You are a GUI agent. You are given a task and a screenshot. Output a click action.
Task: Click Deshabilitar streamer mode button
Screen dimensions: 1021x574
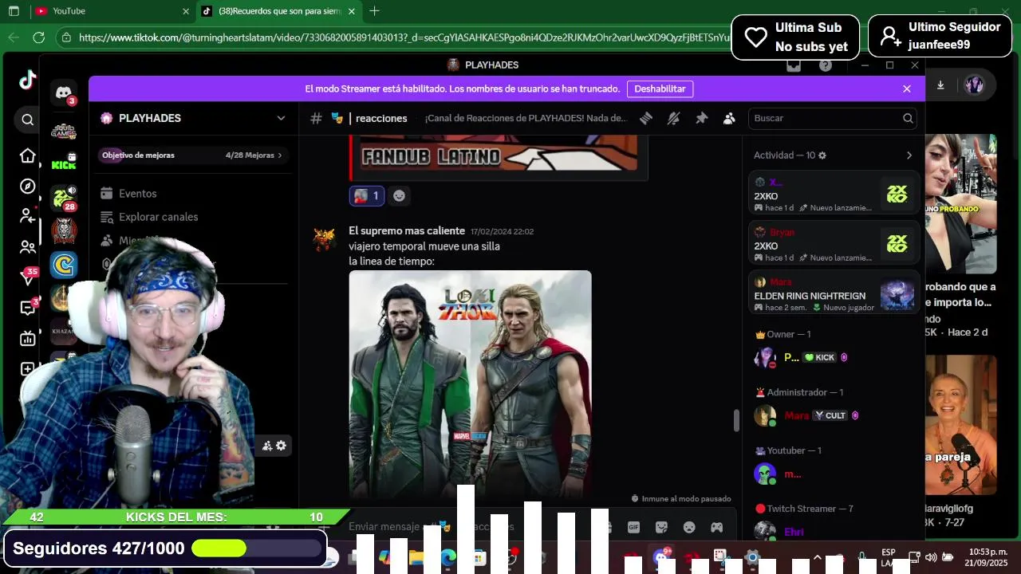[x=660, y=88]
